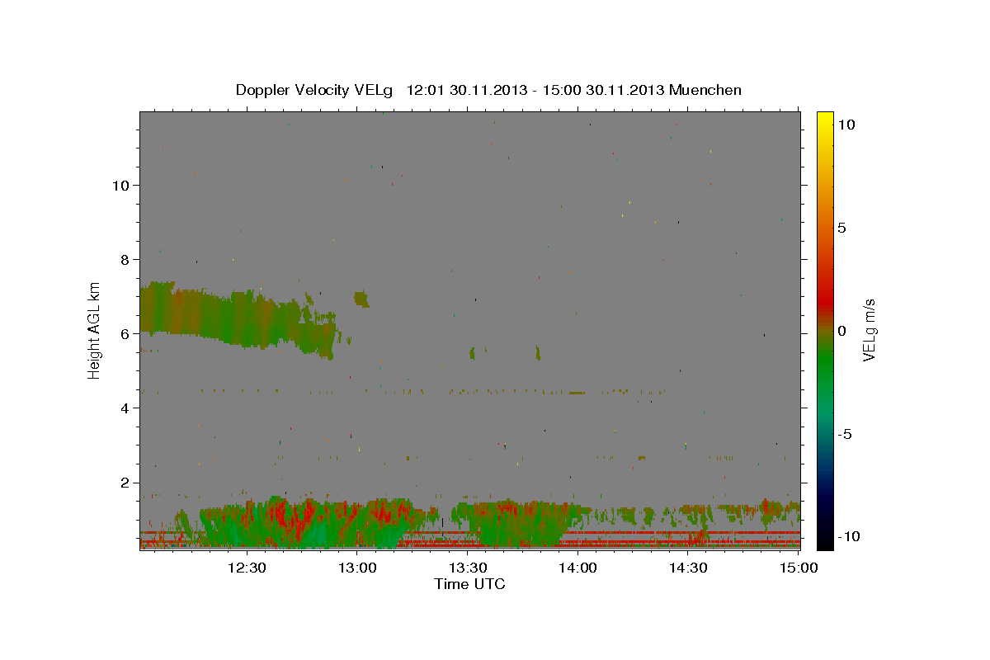Click the "Time UTC" axis label
990x660 pixels.
[x=469, y=584]
